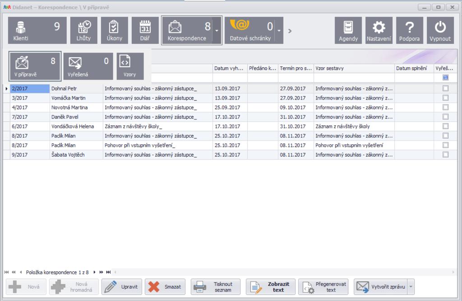Go to previous record navigator arrow
The image size is (462, 301).
21,272
